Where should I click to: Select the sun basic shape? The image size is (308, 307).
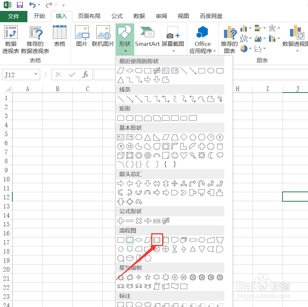point(201,155)
